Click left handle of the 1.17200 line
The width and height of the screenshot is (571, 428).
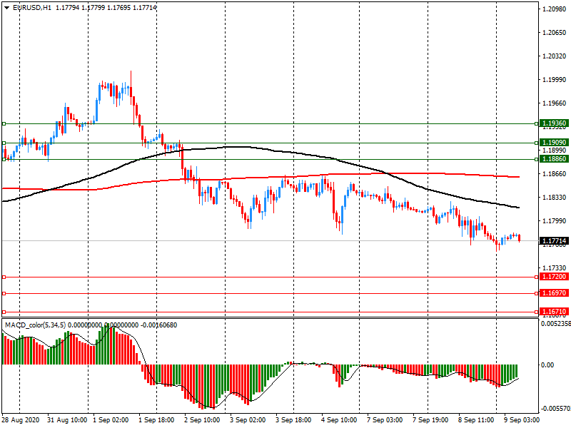(4, 277)
